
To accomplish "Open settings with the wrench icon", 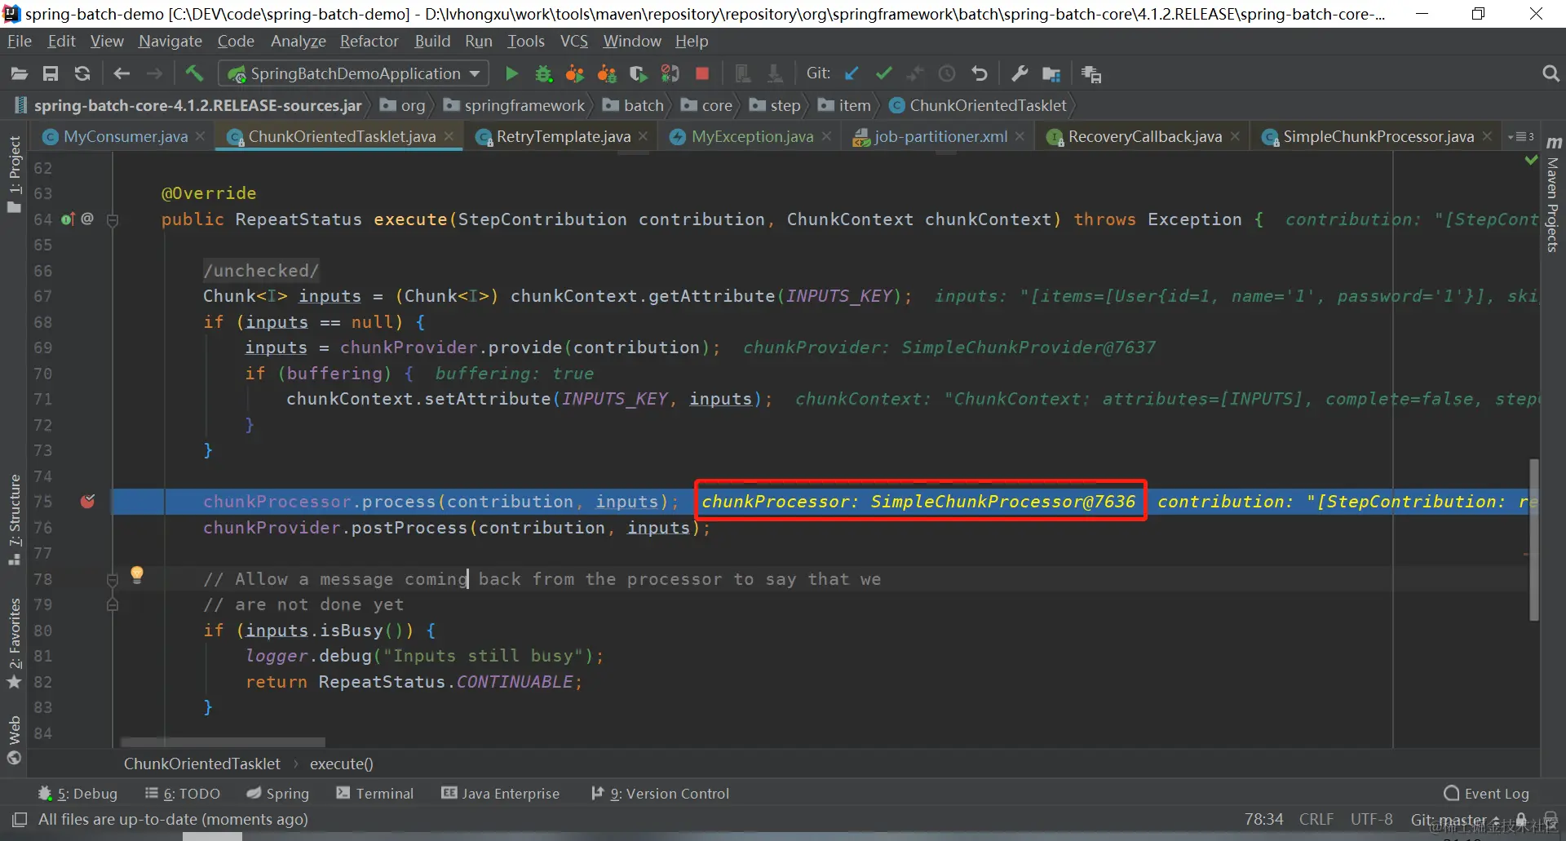I will [x=1020, y=74].
